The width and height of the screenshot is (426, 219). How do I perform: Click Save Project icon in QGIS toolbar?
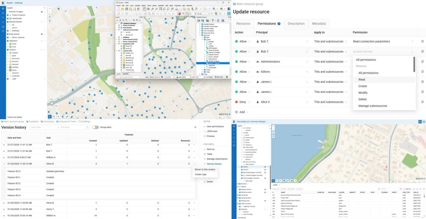pos(127,9)
